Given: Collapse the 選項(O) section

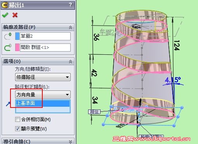Looking at the screenshot, I should tap(70, 61).
